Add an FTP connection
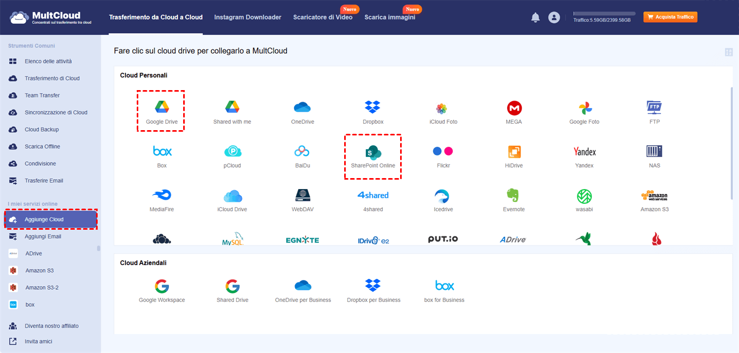Screen dimensions: 739x353 click(655, 107)
